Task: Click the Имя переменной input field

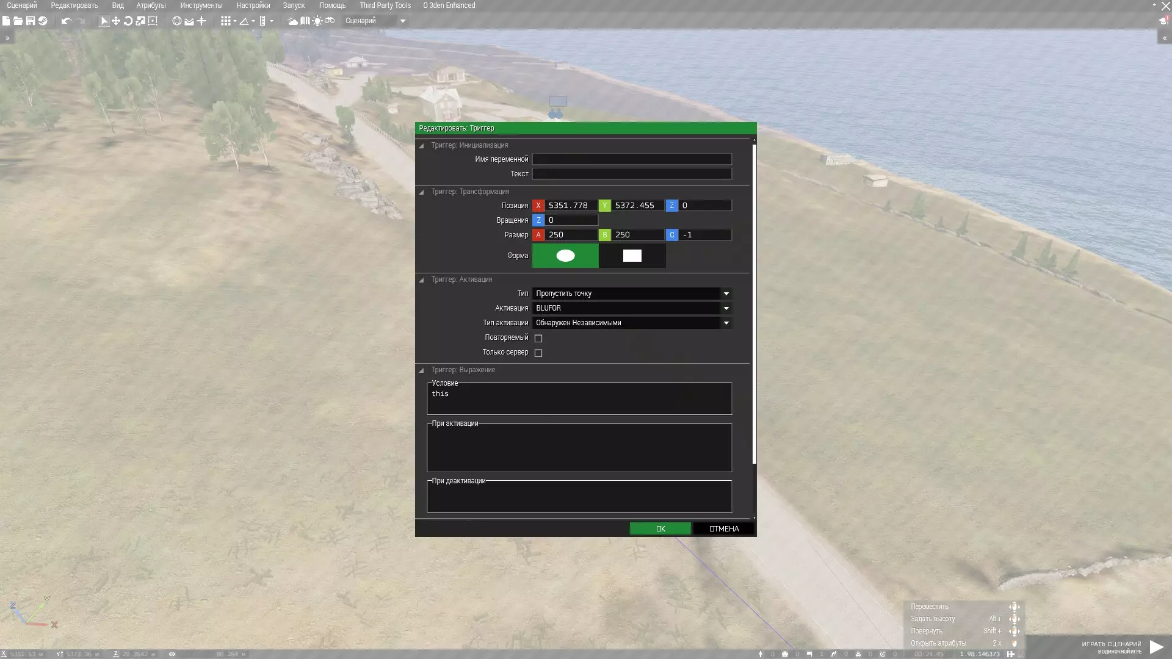Action: (632, 159)
